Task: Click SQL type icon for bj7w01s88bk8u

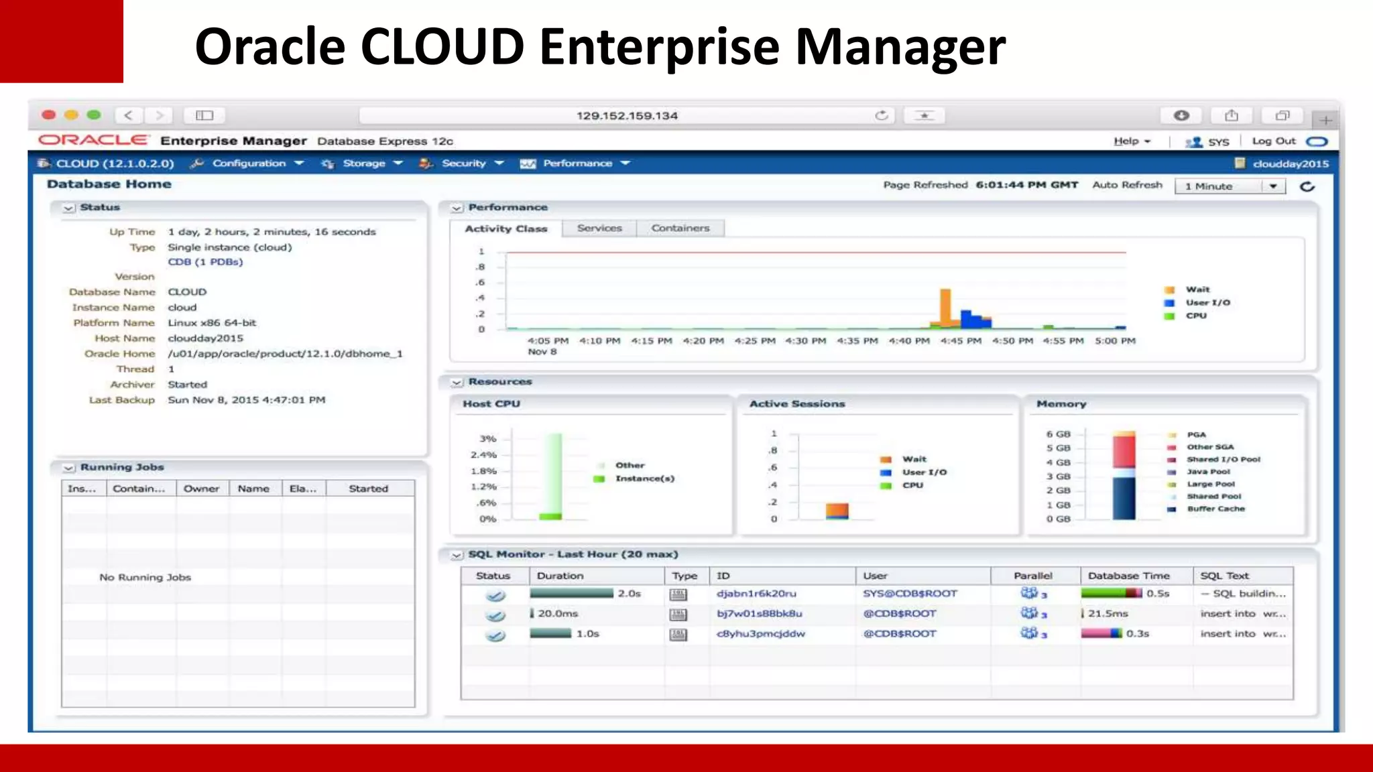Action: [x=678, y=615]
